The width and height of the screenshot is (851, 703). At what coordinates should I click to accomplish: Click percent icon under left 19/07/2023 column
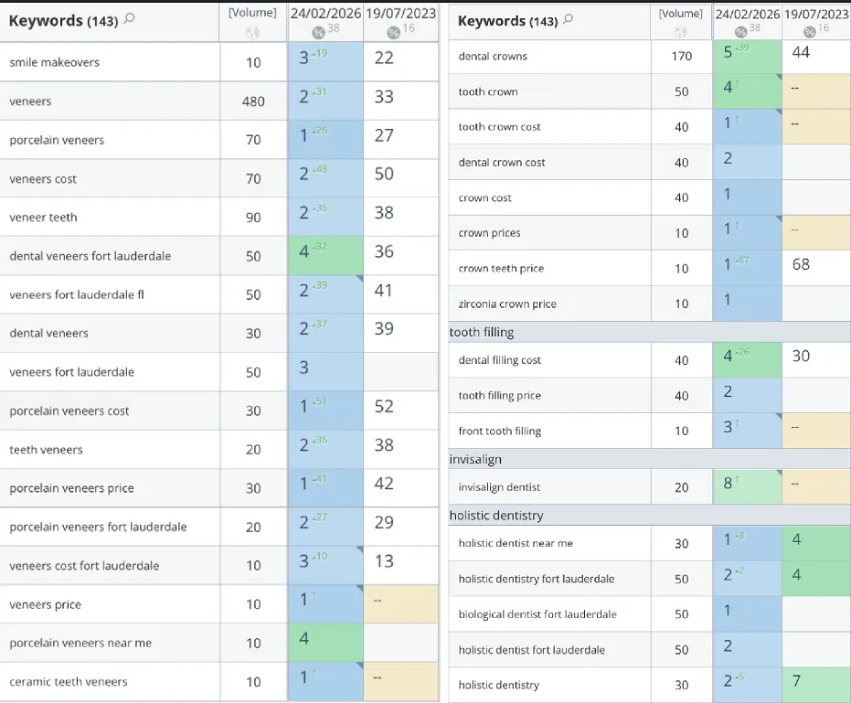coord(393,32)
